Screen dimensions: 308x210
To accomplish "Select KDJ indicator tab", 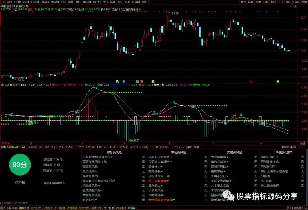I will click(138, 147).
